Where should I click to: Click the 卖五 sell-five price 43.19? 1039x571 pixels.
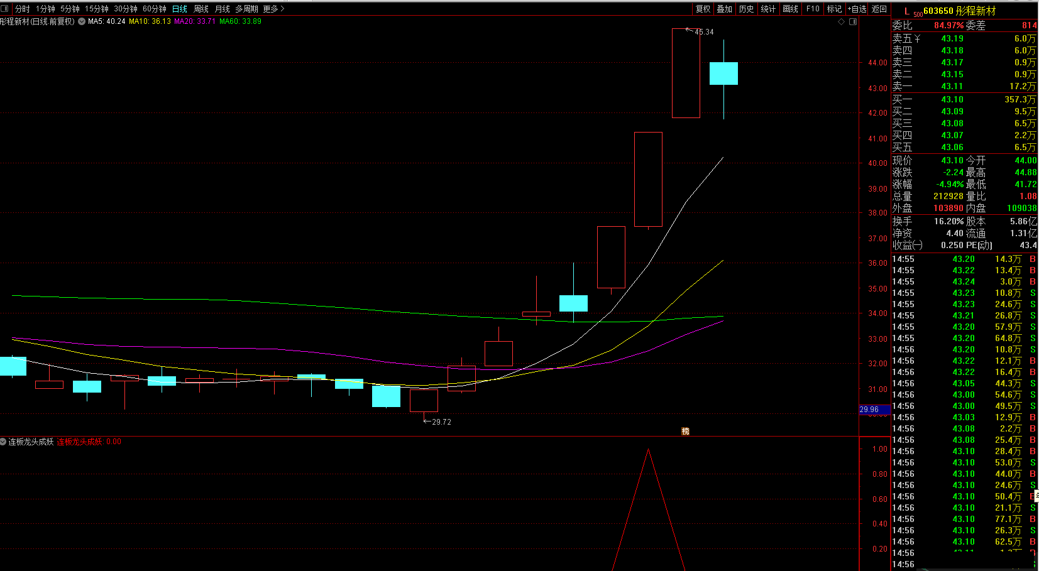(x=952, y=38)
